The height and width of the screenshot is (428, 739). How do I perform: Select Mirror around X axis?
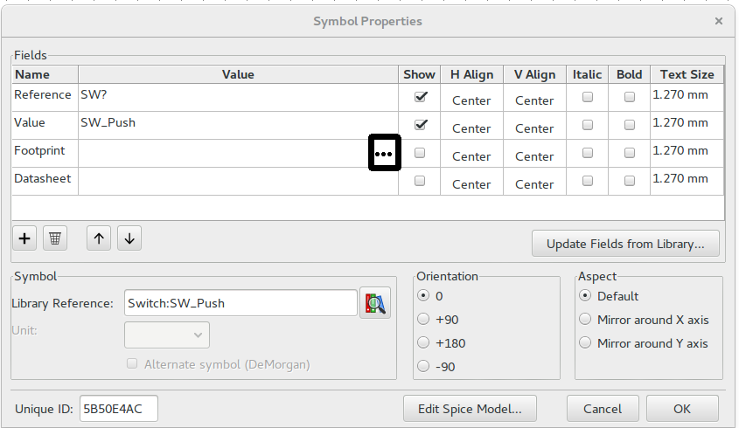[x=585, y=320]
